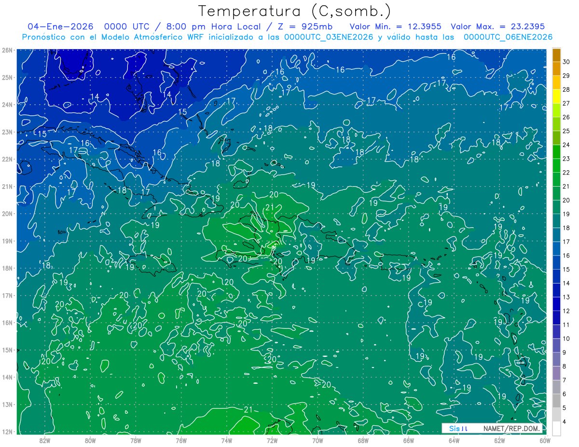This screenshot has height=447, width=579.
Task: Click color scale value label 12
Action: [566, 311]
